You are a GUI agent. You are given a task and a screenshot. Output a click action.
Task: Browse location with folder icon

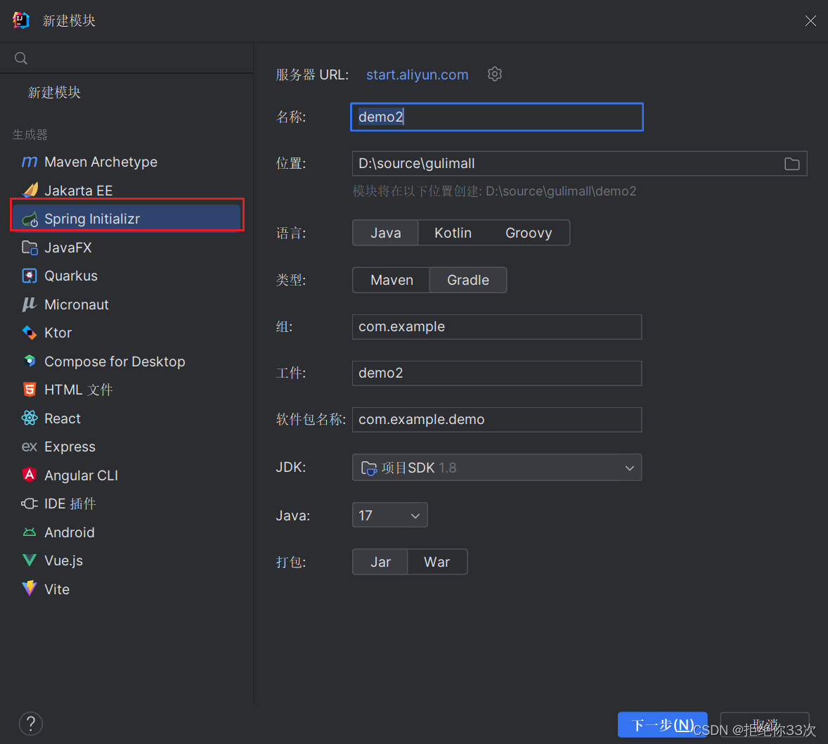tap(791, 164)
